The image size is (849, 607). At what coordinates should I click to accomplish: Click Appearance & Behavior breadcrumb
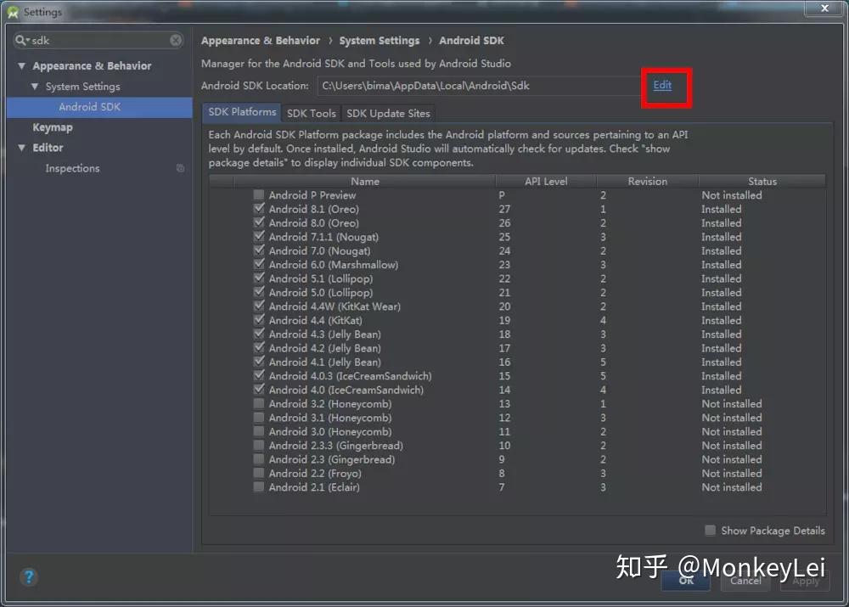[261, 41]
